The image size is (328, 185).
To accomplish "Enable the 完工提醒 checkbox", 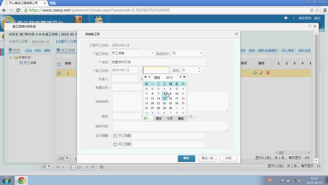I will 115,144.
